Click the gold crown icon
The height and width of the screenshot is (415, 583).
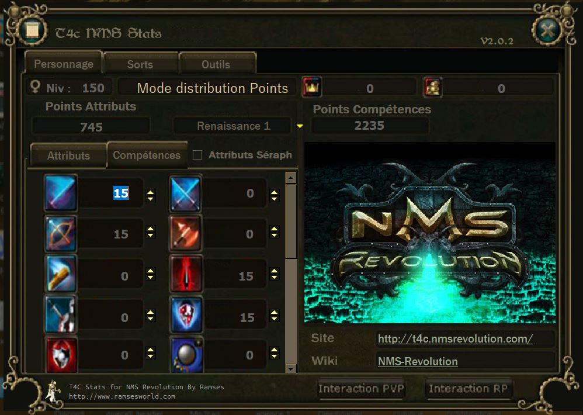coord(311,87)
